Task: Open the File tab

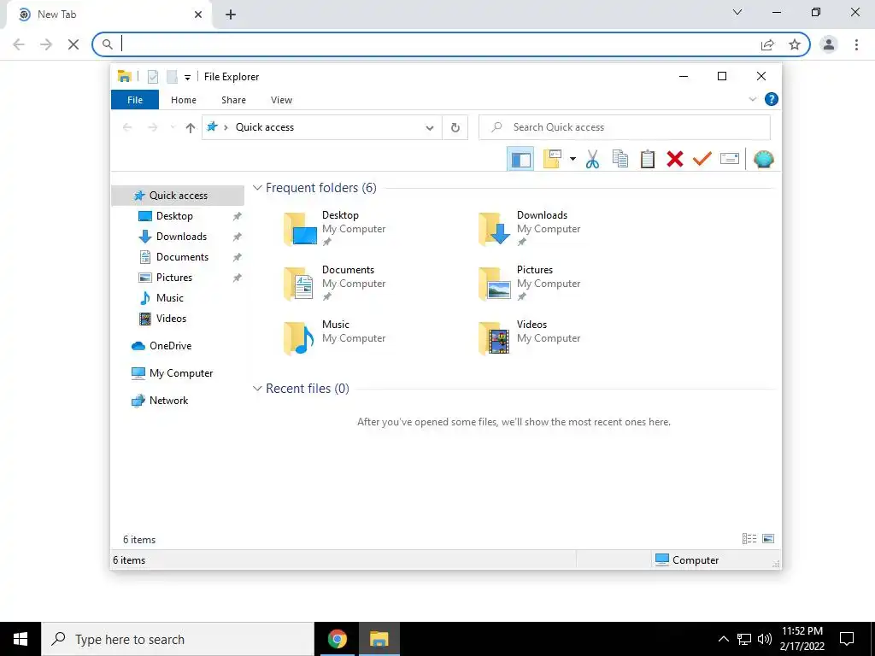Action: [135, 100]
